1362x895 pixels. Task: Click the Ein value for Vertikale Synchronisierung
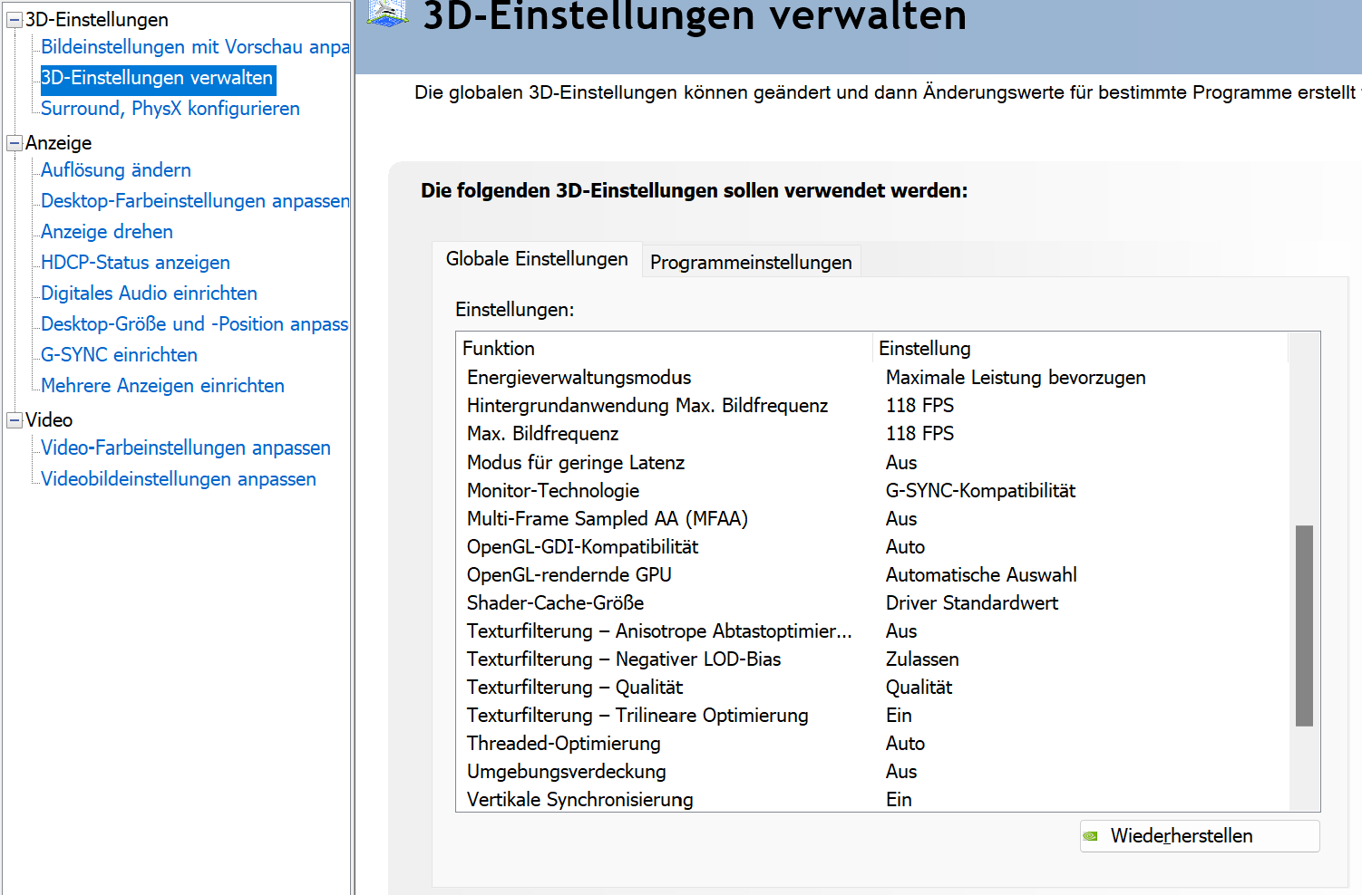tap(899, 800)
